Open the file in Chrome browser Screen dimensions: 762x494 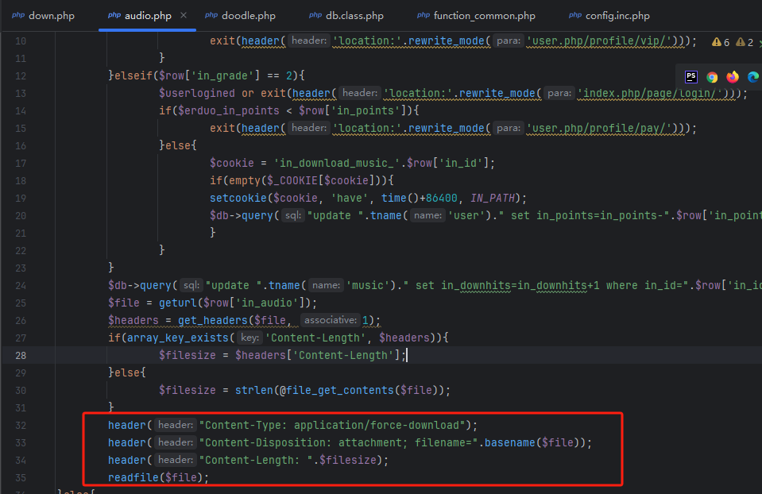pos(712,77)
